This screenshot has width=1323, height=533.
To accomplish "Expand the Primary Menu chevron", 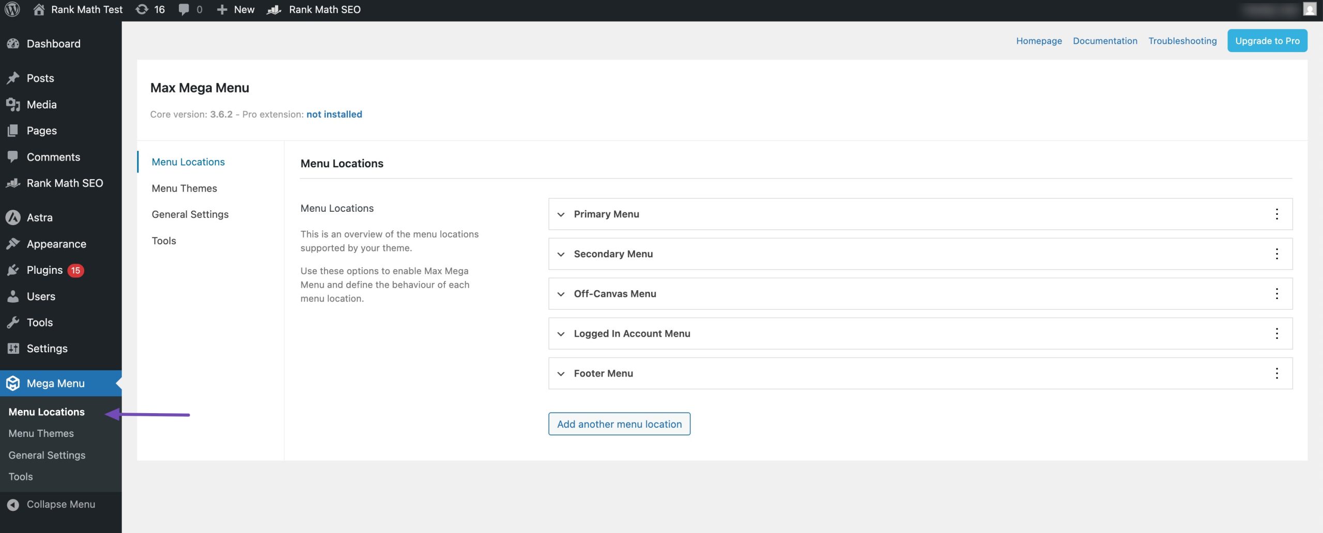I will [561, 214].
